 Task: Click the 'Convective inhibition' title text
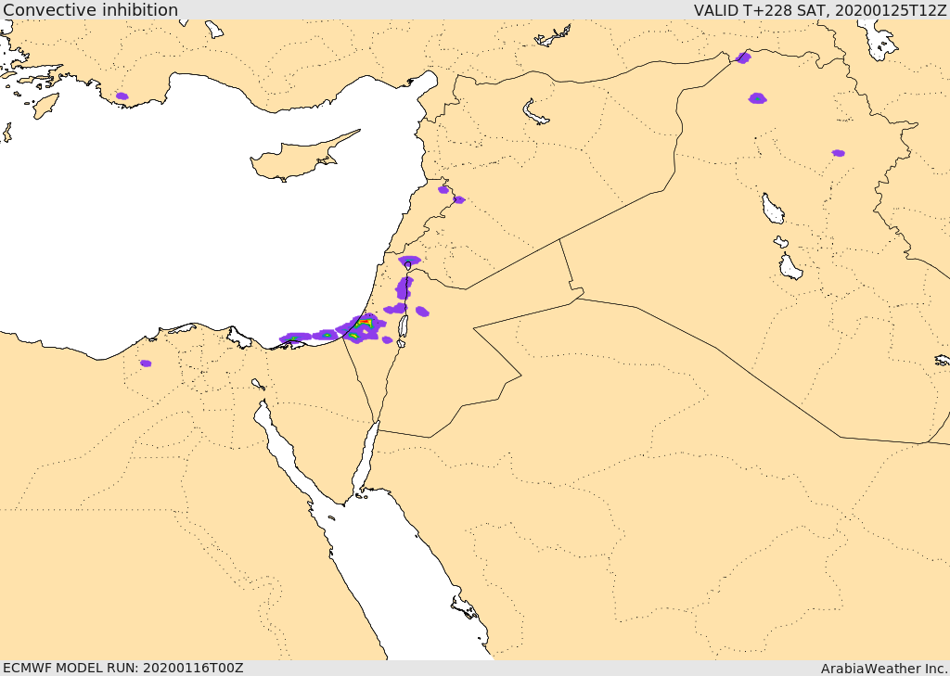pos(90,9)
